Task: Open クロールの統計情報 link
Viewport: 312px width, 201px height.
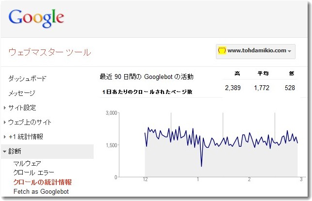Action: pyautogui.click(x=42, y=182)
